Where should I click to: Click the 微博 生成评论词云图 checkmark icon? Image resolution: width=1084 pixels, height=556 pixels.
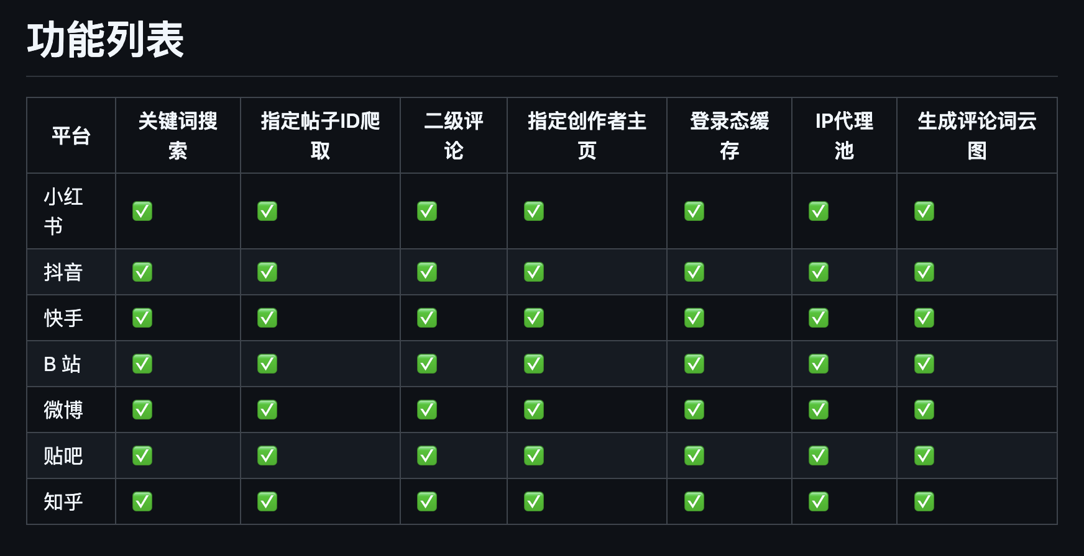pyautogui.click(x=924, y=410)
